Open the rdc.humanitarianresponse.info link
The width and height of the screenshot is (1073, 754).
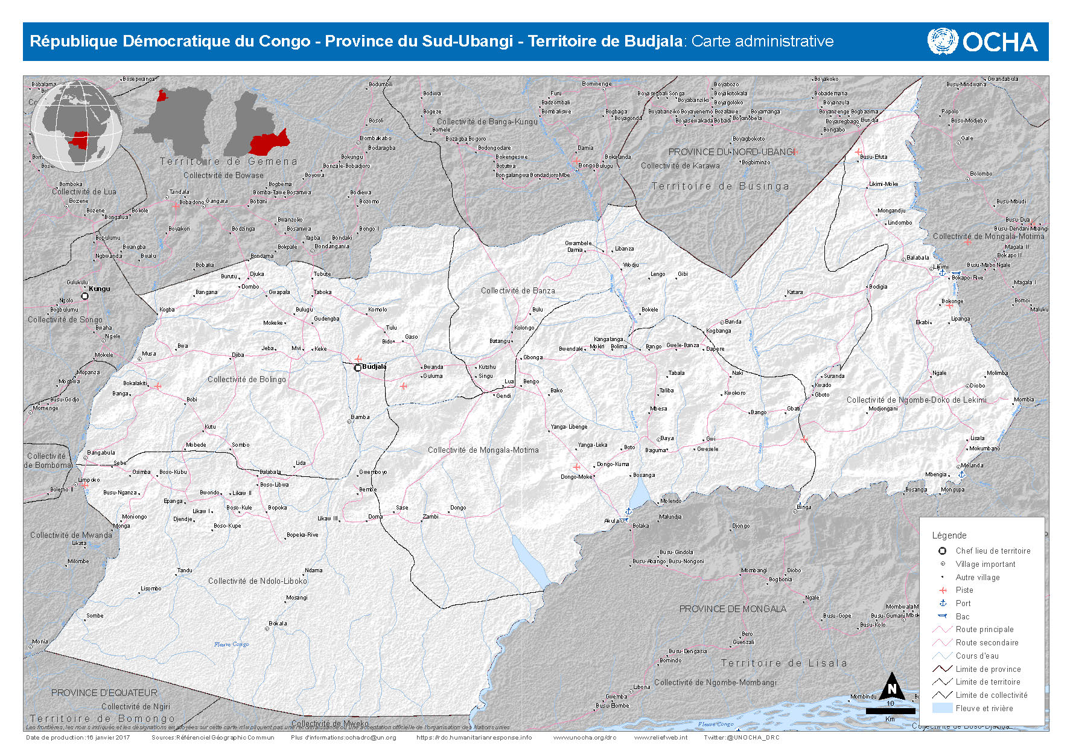click(474, 737)
